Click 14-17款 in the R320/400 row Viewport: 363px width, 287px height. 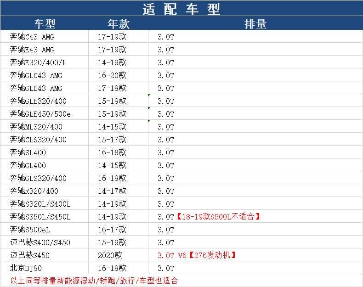point(112,191)
